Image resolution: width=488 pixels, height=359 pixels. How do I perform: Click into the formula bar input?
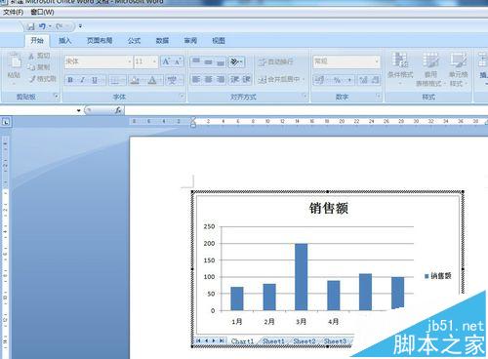click(x=305, y=110)
